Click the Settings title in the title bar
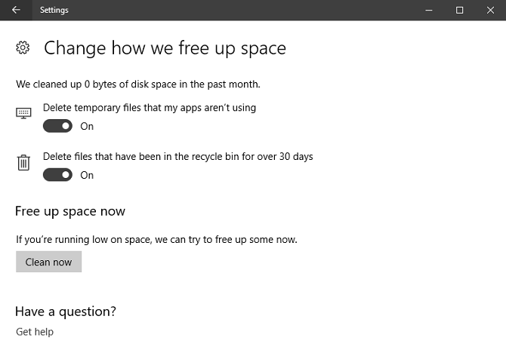Screen dimensions: 506x356 click(54, 10)
